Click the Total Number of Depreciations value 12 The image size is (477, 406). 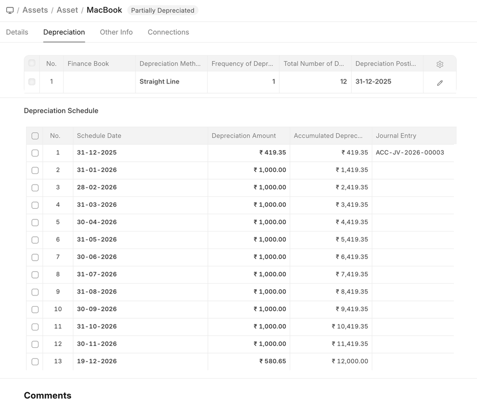point(315,82)
